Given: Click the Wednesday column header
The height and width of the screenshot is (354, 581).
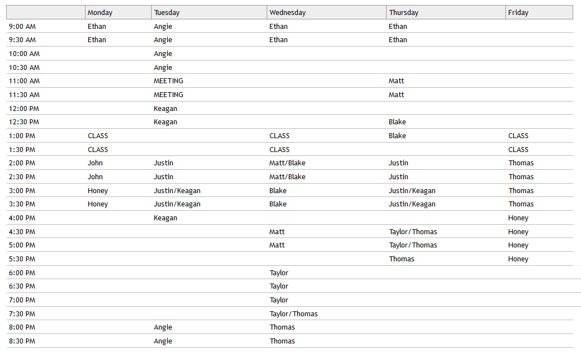Looking at the screenshot, I should pos(287,13).
